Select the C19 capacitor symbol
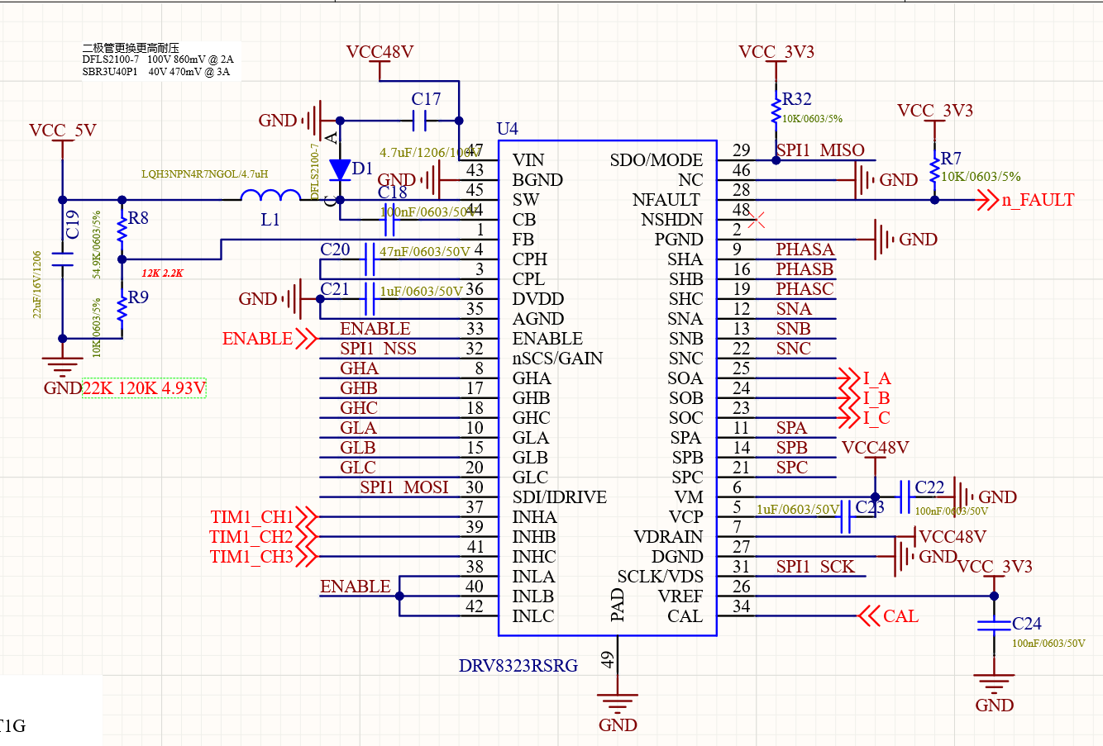The height and width of the screenshot is (746, 1103). tap(62, 259)
